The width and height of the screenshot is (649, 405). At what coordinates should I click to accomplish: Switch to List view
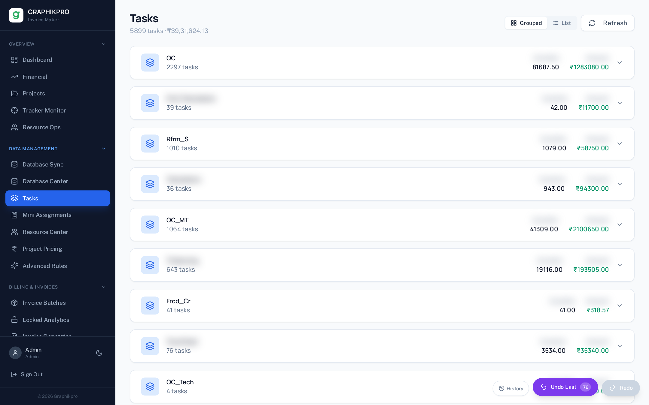(x=562, y=23)
